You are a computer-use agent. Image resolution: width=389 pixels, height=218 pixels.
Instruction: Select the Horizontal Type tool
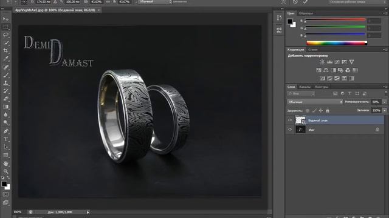5,139
